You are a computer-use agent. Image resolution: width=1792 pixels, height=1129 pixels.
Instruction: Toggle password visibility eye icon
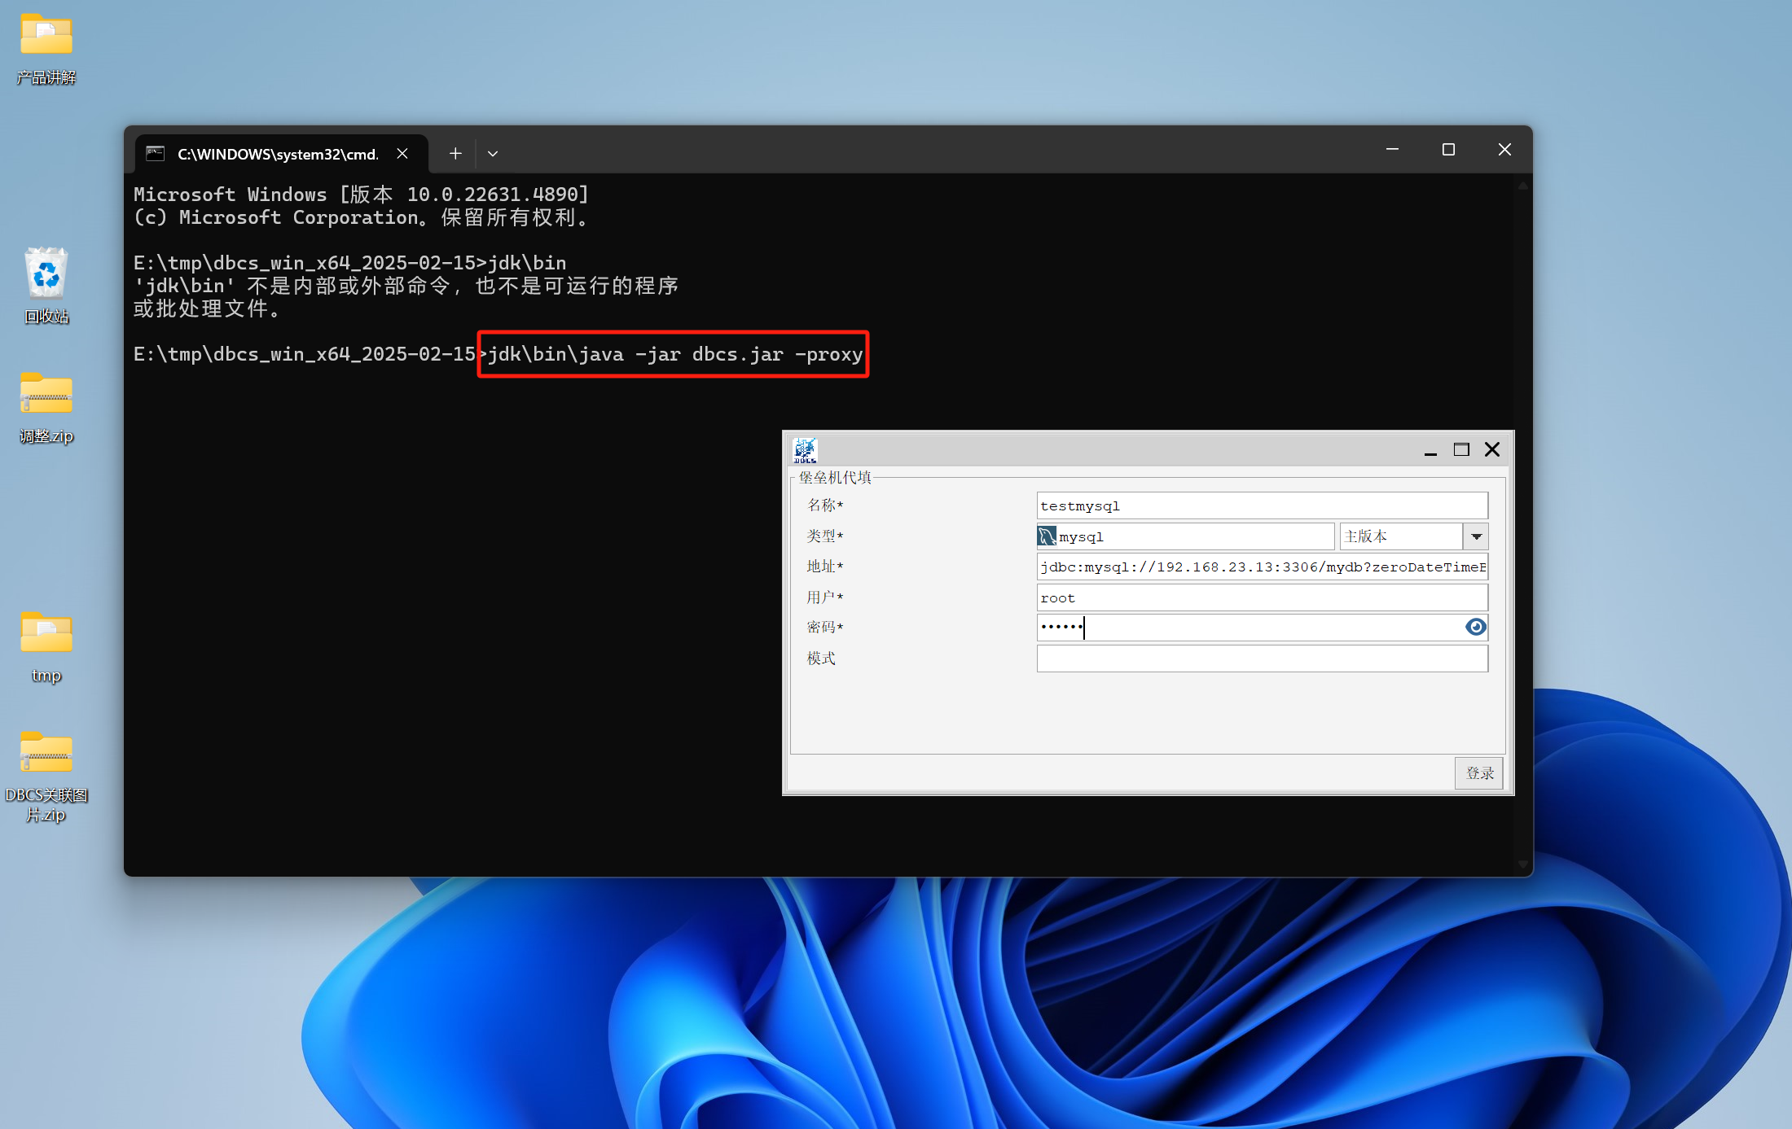[1475, 627]
